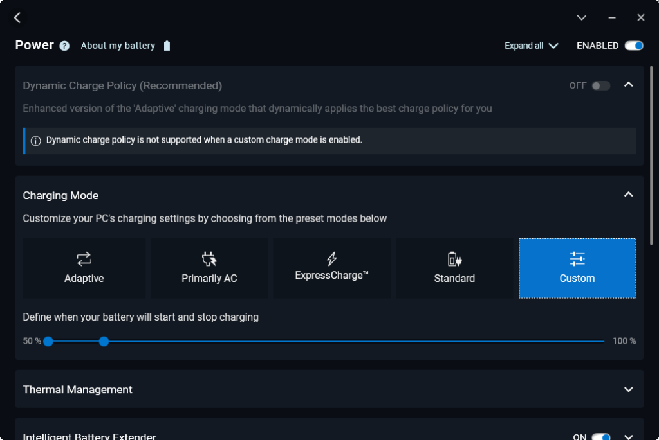This screenshot has width=659, height=440.
Task: Click the Power help question mark icon
Action: [x=64, y=46]
